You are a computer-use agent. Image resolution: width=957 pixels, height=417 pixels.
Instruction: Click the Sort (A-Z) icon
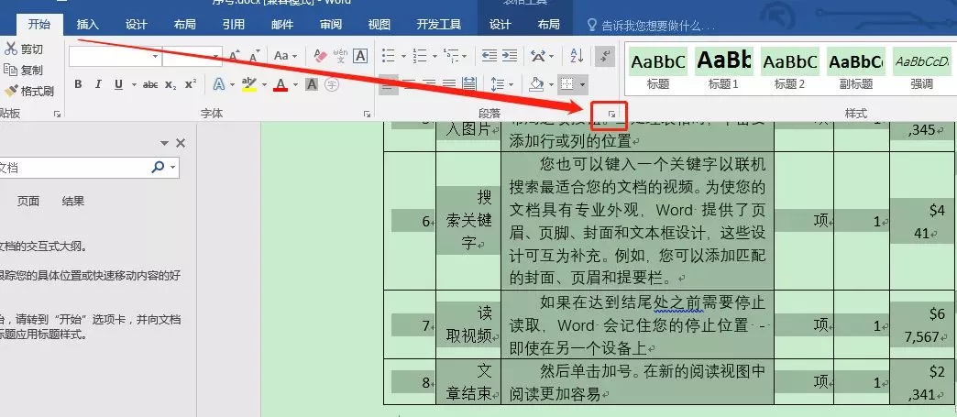coord(577,56)
